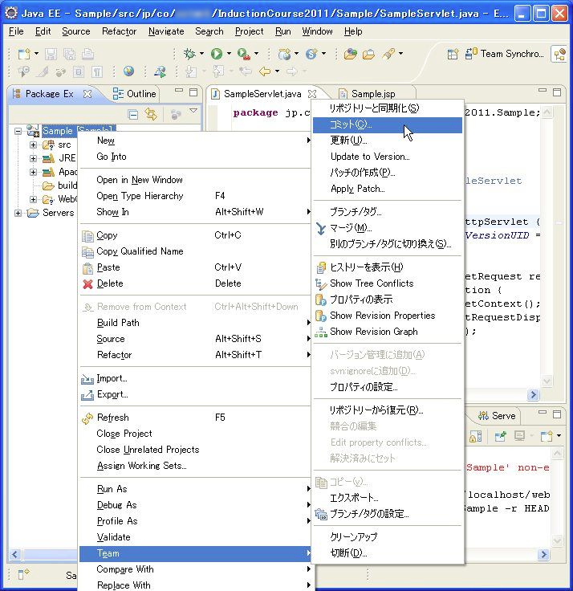The height and width of the screenshot is (591, 573).
Task: Select Import... in context menu
Action: tap(196, 378)
